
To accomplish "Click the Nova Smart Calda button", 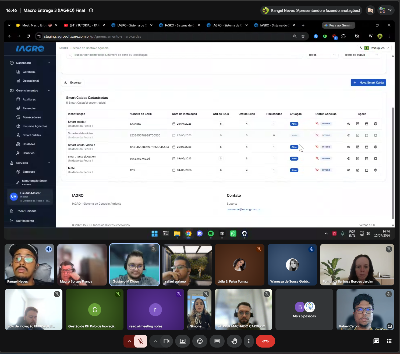I will tap(368, 82).
